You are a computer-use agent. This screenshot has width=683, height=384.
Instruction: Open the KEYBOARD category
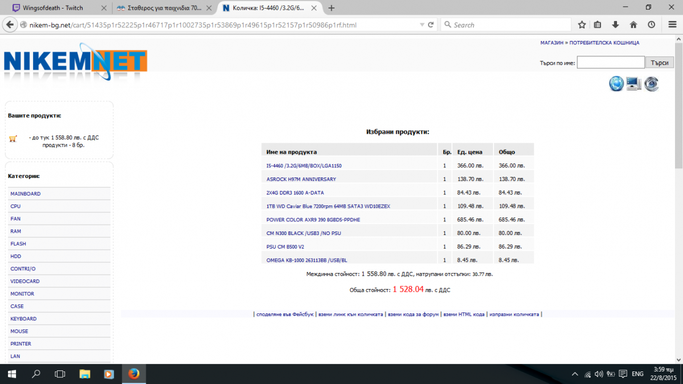23,319
